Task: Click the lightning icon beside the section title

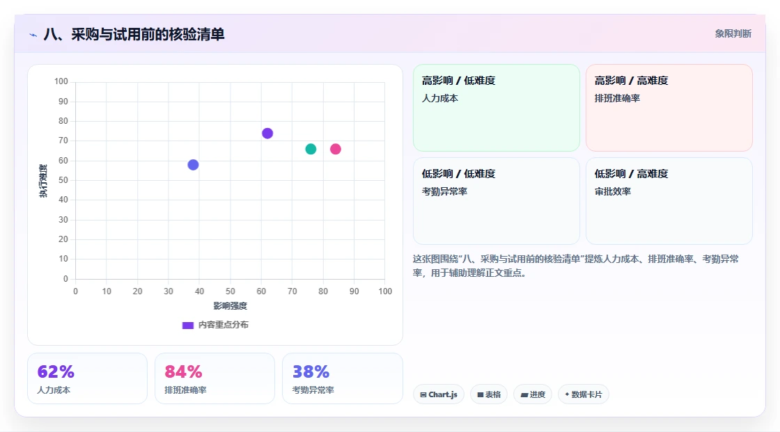Action: click(x=33, y=35)
